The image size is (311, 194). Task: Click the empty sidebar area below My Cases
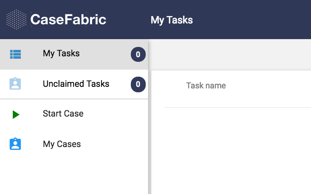coord(74,176)
